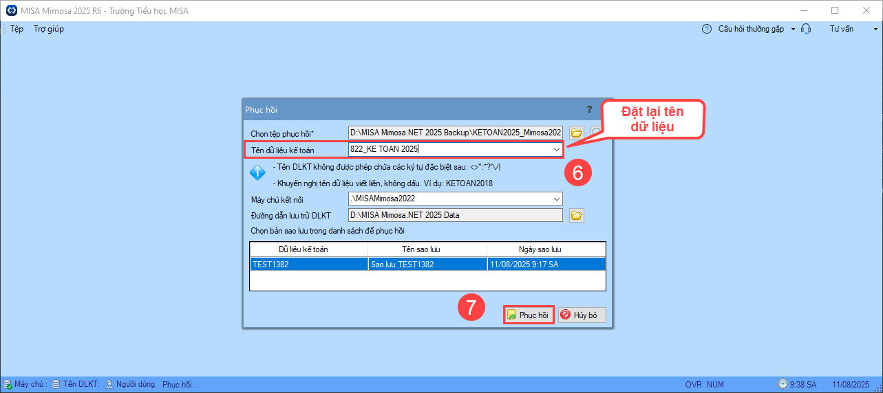Open folder browser for restore file

[x=577, y=133]
